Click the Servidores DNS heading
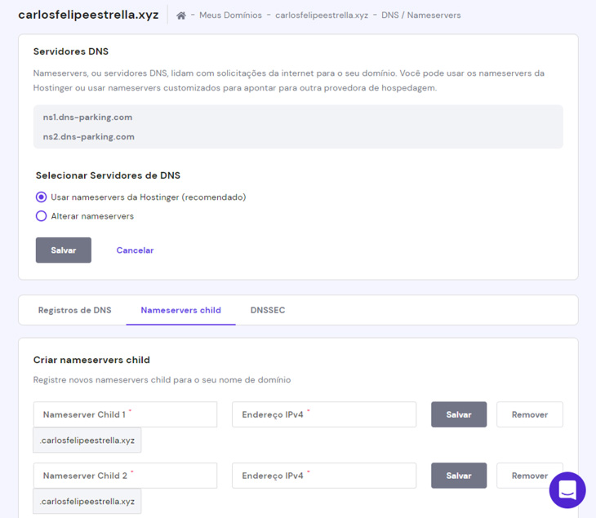The width and height of the screenshot is (596, 518). pyautogui.click(x=71, y=51)
